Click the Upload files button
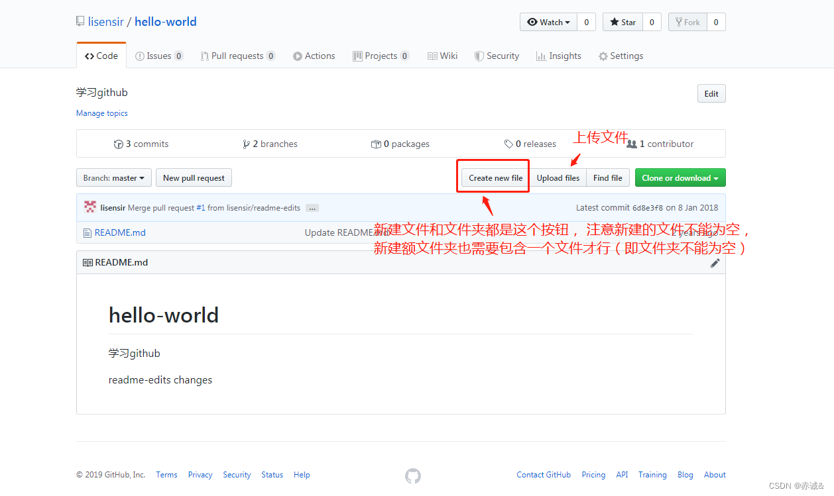Image resolution: width=834 pixels, height=496 pixels. (558, 177)
